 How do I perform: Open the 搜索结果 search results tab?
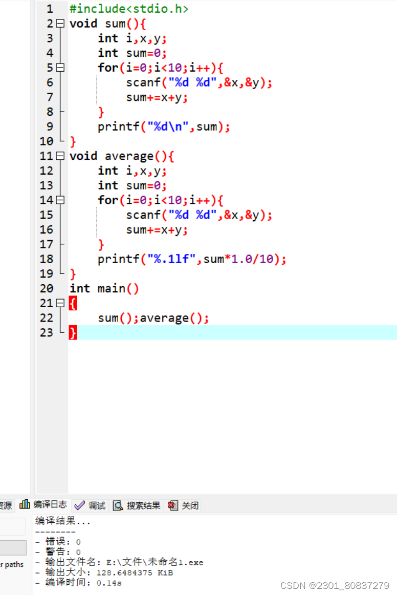click(137, 505)
